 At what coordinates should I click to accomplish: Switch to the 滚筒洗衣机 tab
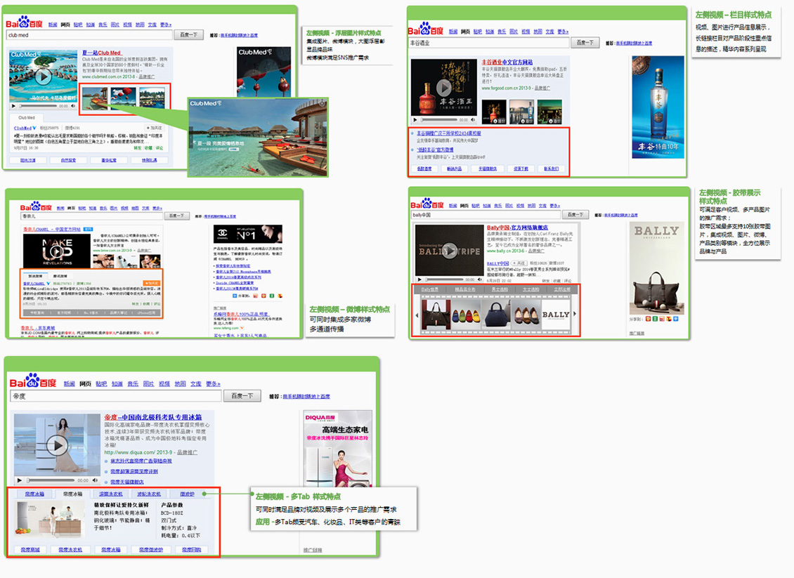point(110,494)
